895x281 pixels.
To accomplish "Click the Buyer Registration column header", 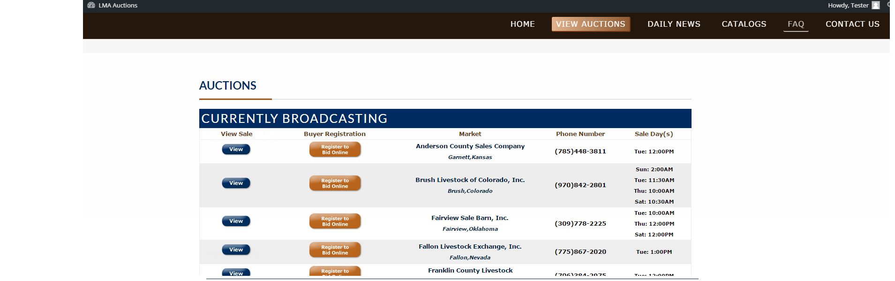I will tap(335, 134).
